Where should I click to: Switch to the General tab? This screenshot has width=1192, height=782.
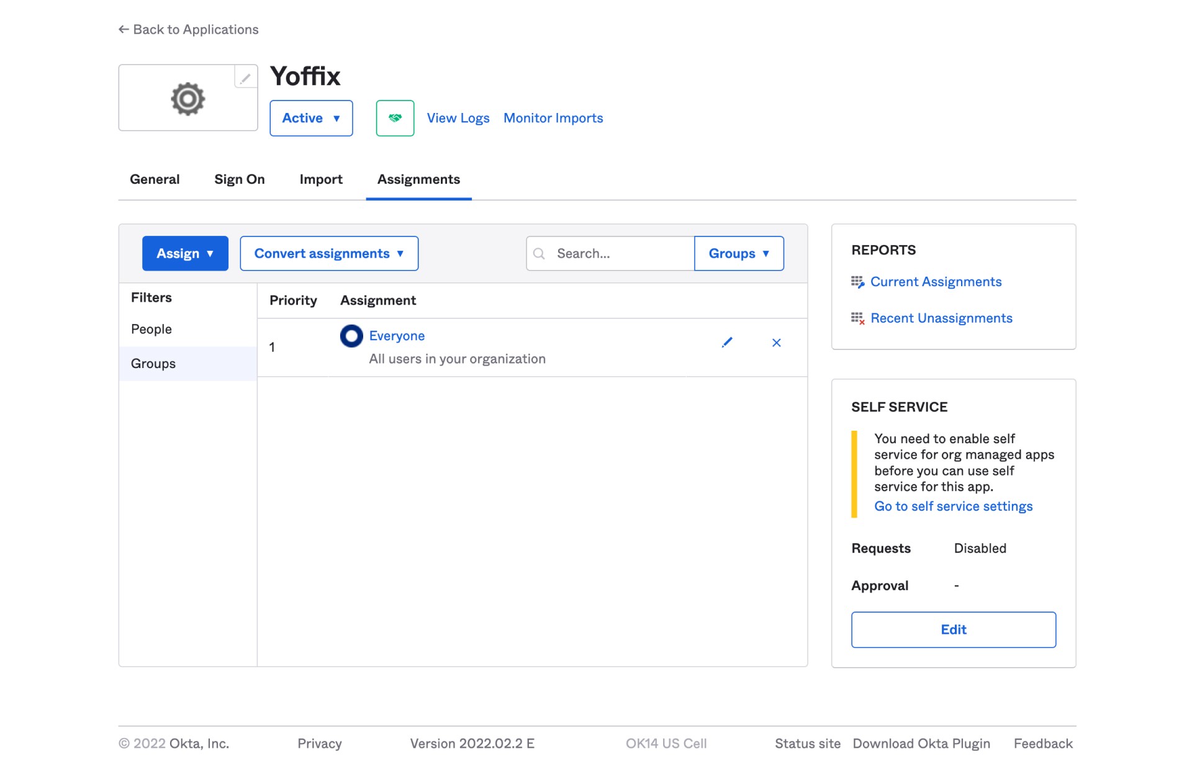pyautogui.click(x=155, y=179)
